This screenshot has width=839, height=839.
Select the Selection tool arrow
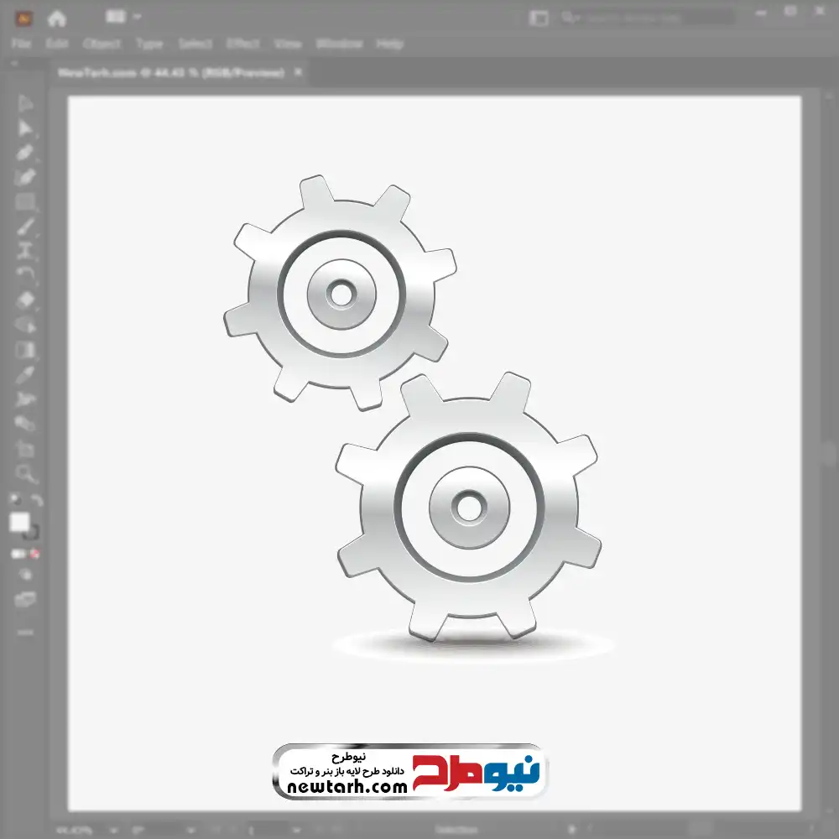(x=25, y=104)
